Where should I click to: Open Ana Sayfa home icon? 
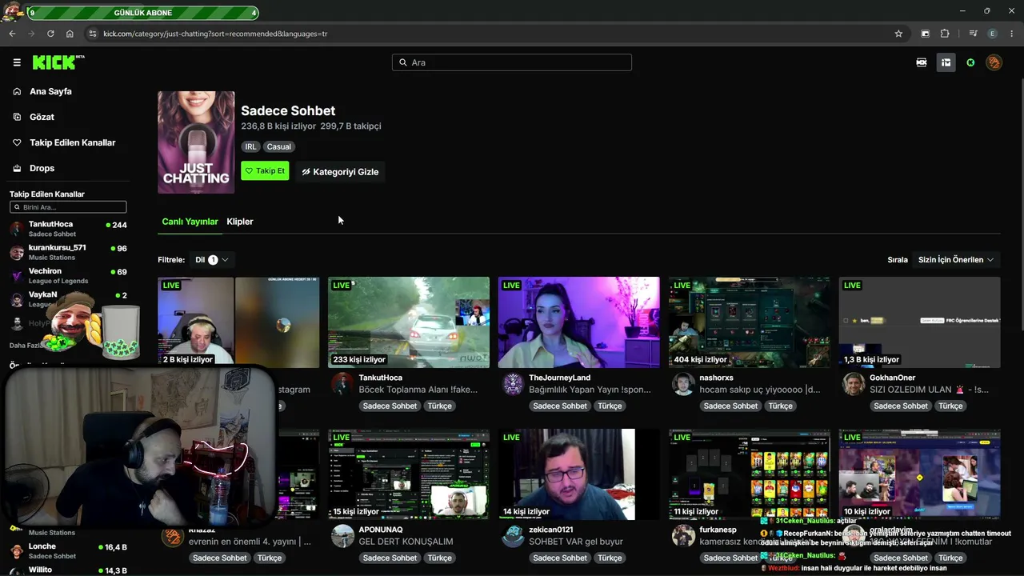[17, 91]
